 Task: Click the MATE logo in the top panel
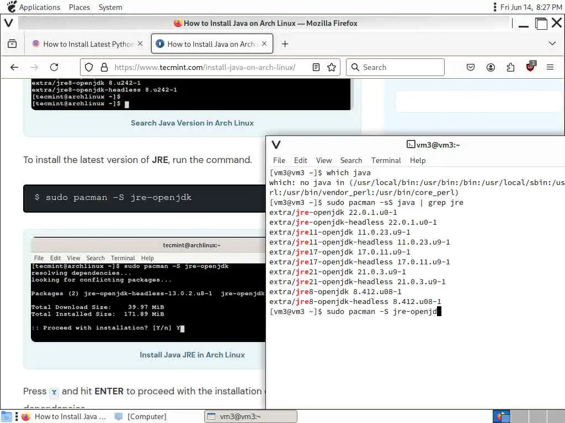pos(12,7)
